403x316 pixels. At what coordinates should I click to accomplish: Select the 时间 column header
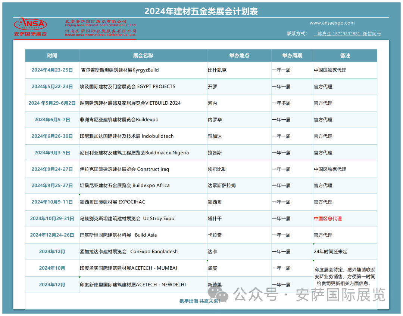tap(52, 56)
